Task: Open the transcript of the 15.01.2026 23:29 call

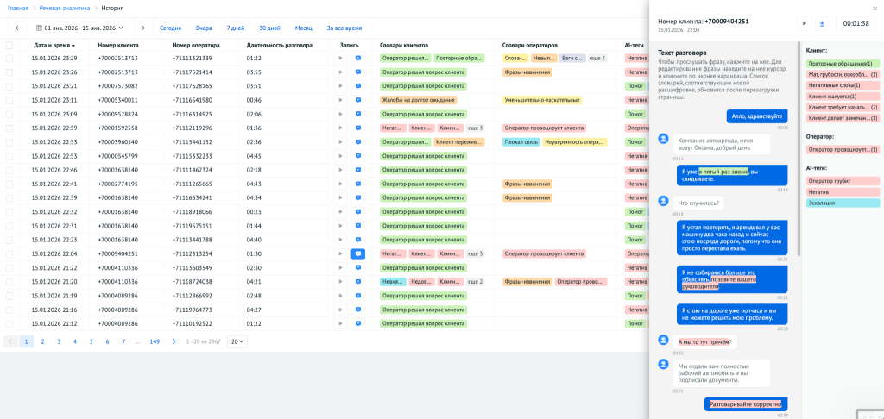Action: 357,59
